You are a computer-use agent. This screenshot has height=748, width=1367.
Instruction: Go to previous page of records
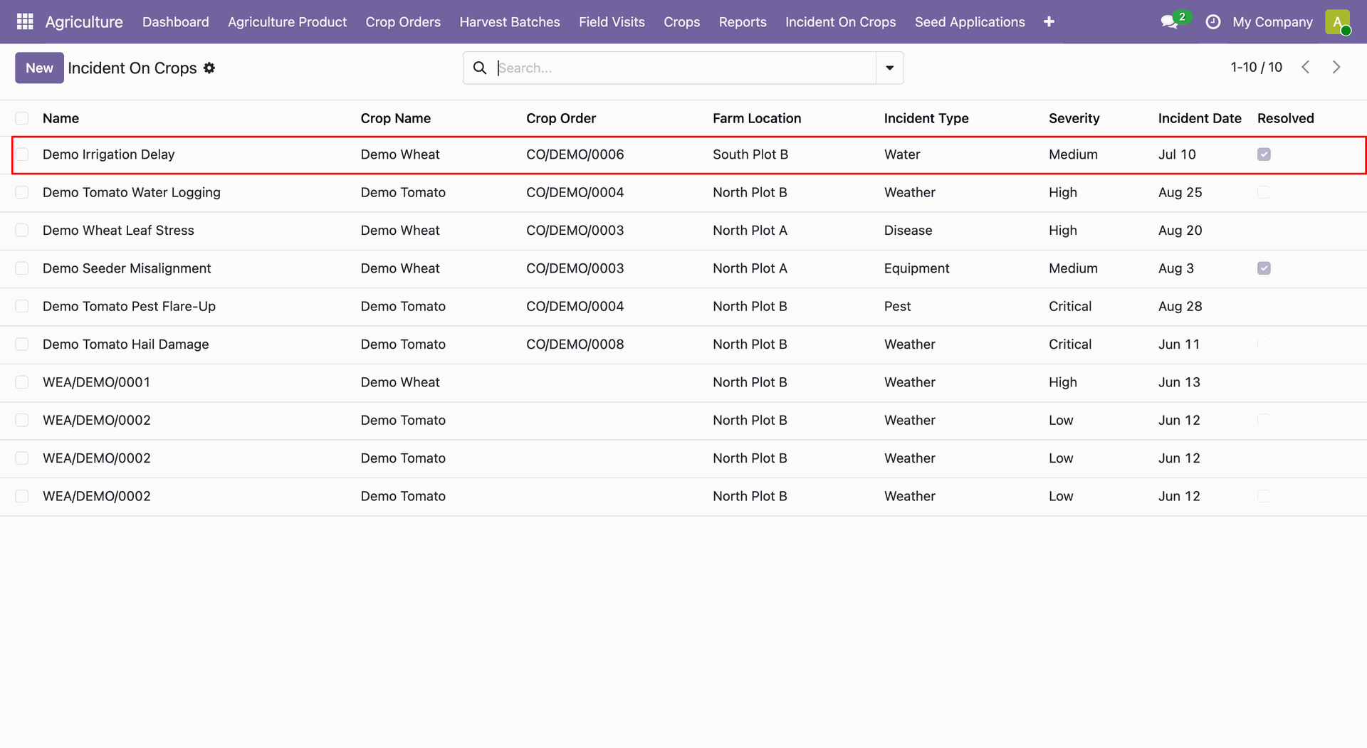1306,67
